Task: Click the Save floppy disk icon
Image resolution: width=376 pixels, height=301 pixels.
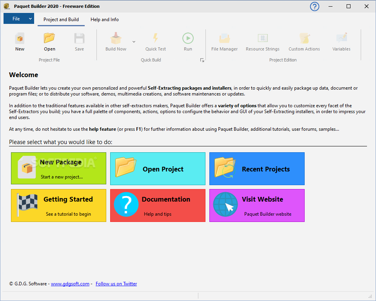Action: click(79, 38)
